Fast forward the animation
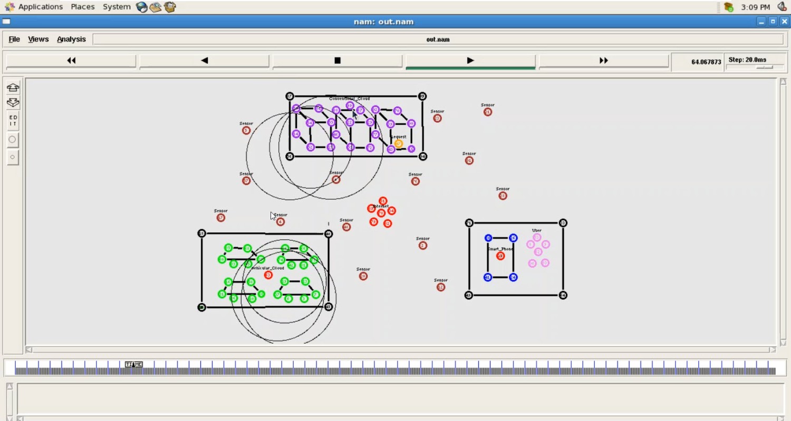 pos(604,60)
